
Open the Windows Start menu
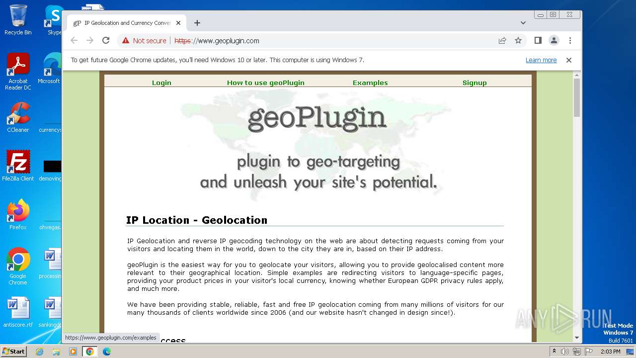coord(13,351)
